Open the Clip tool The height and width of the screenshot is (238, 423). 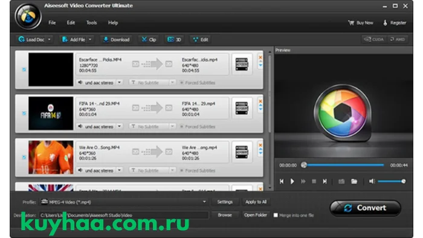point(149,40)
